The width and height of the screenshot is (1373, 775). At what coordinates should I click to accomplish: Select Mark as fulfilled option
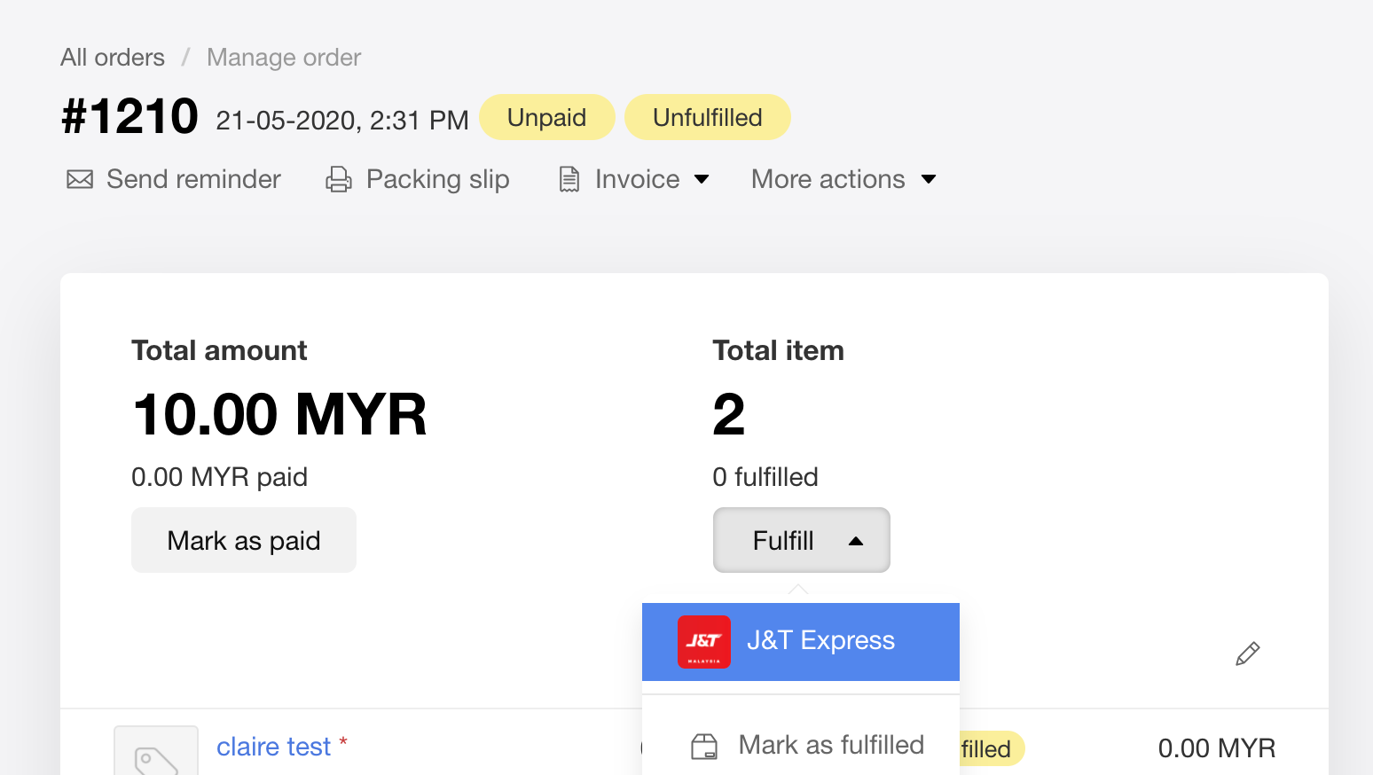(801, 745)
